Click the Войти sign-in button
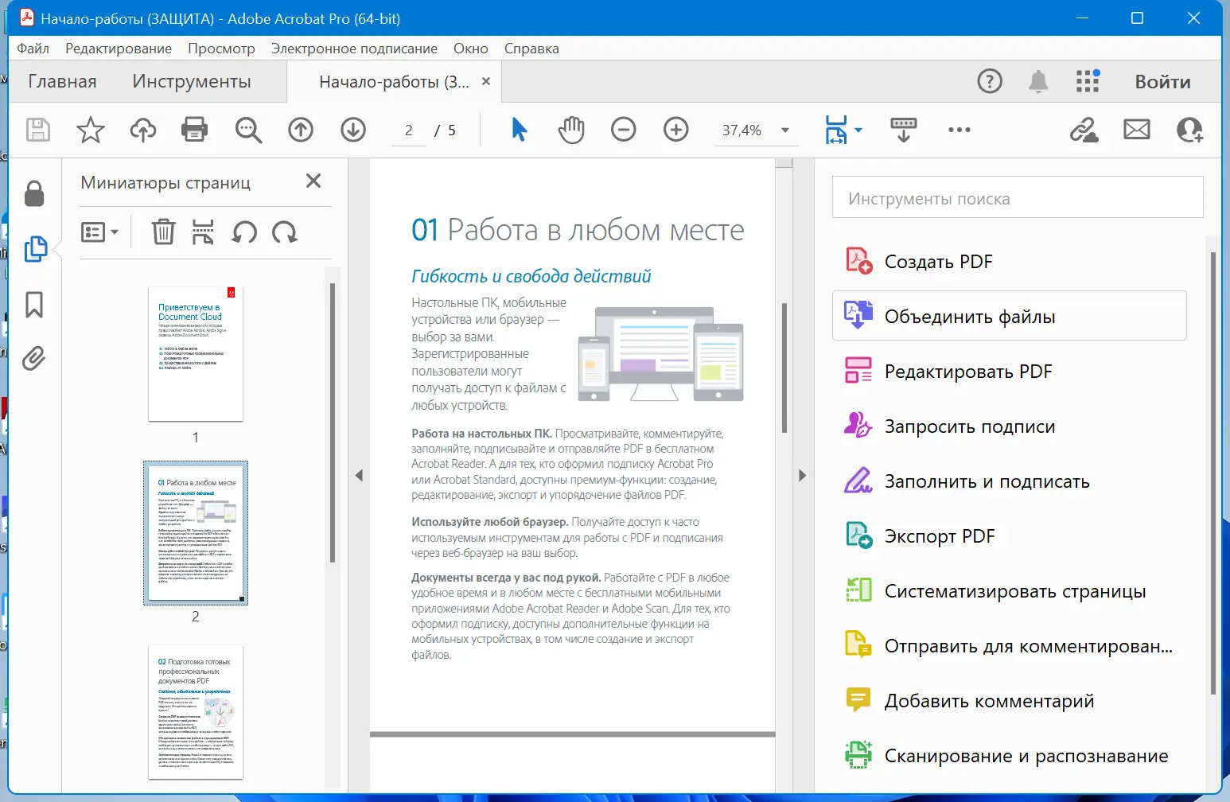This screenshot has height=802, width=1230. 1162,82
